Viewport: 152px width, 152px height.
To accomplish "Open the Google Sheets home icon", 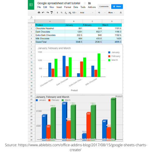I will click(x=31, y=5).
